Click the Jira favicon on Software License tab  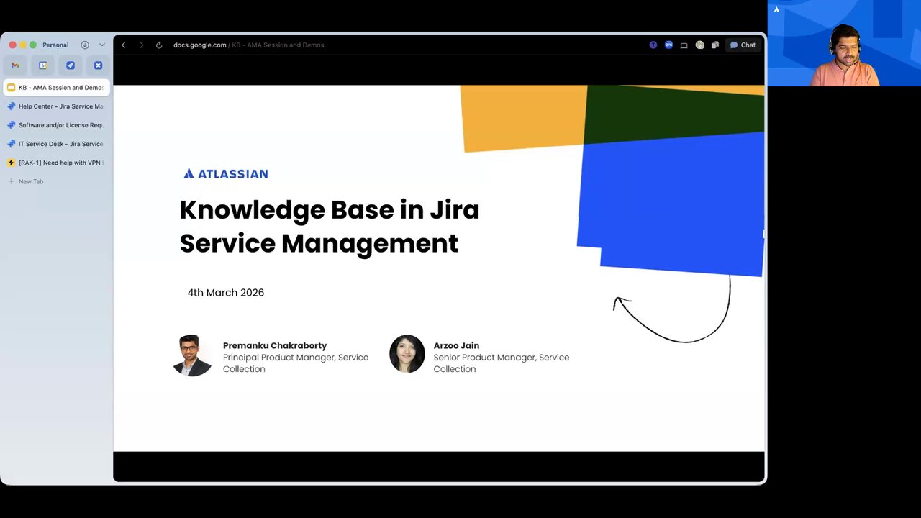pyautogui.click(x=11, y=125)
